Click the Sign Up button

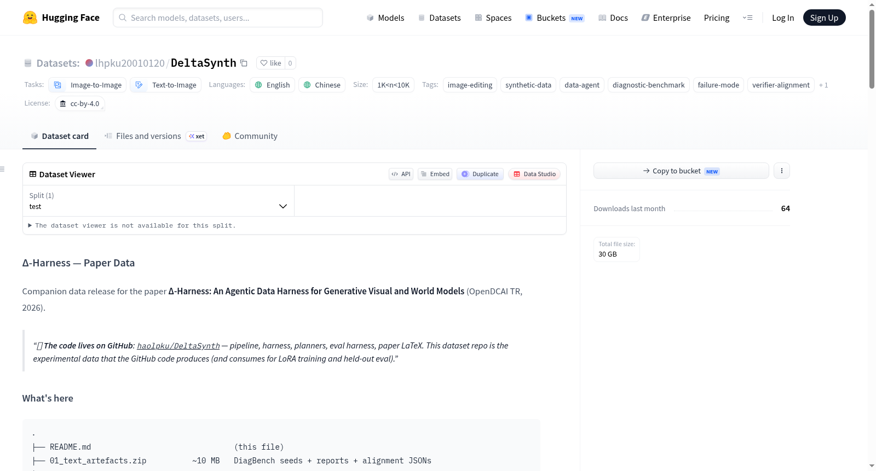(824, 18)
